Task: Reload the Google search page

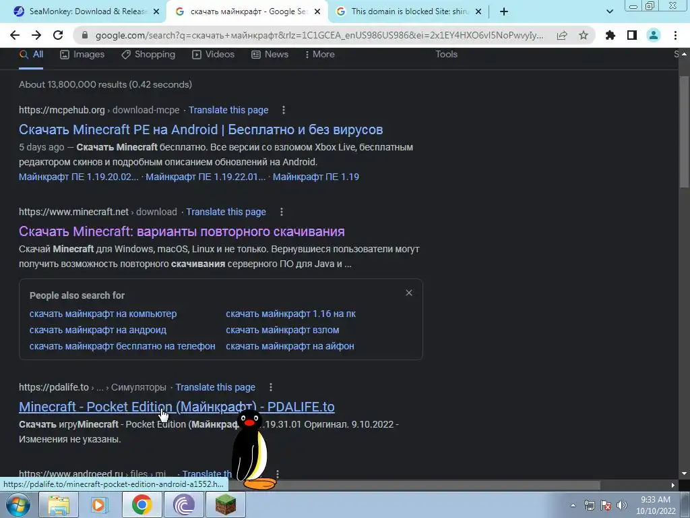Action: pos(58,35)
